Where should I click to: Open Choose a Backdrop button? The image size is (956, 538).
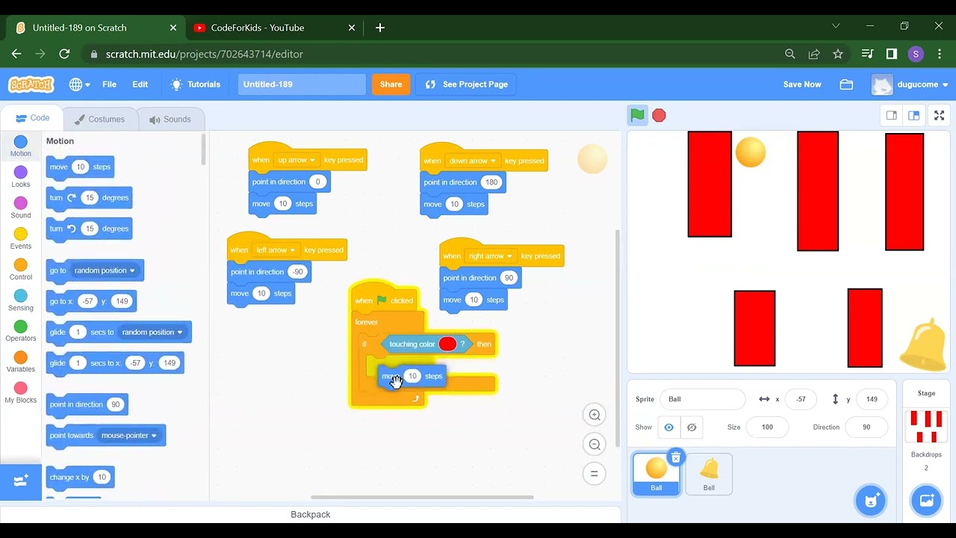926,500
